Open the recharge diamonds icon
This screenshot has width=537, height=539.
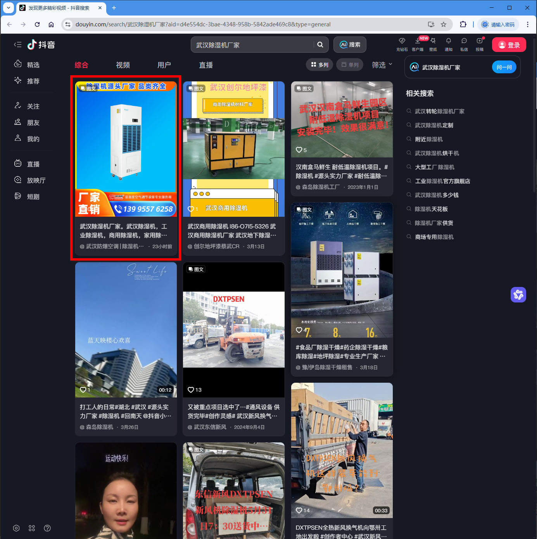pos(402,41)
